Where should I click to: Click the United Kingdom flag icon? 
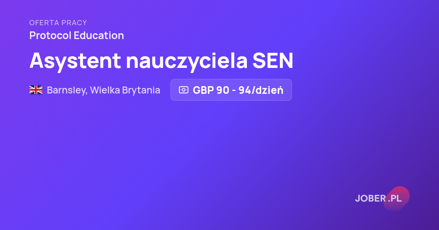[36, 90]
